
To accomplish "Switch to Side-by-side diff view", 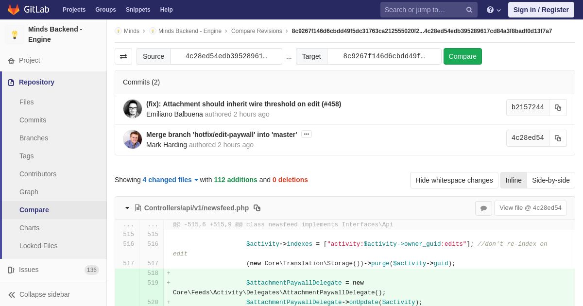I will coord(551,180).
